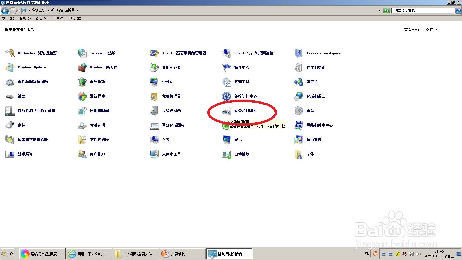Switch to 百度一下 Internet Explorer taskbar item
462x260 pixels.
pos(89,254)
